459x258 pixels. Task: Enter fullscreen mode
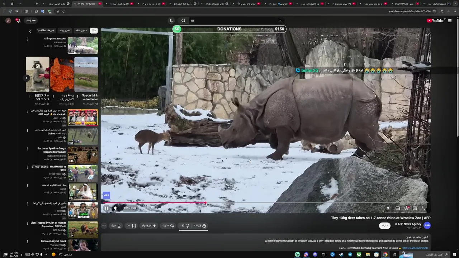coord(423,208)
